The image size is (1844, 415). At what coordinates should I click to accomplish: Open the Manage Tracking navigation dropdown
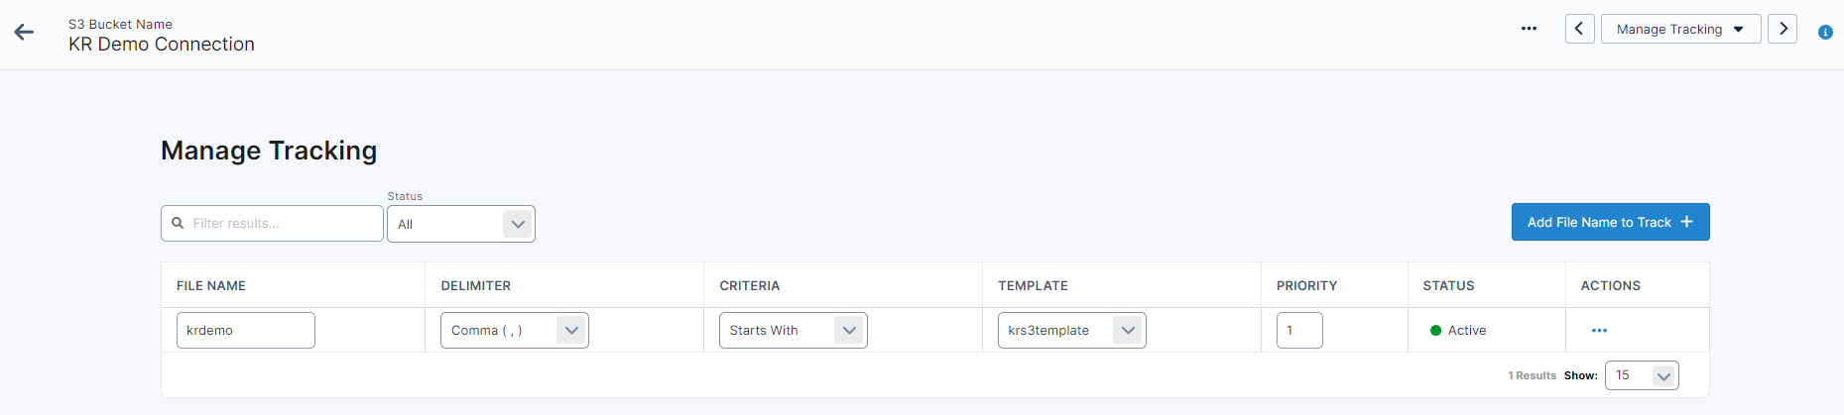point(1680,29)
